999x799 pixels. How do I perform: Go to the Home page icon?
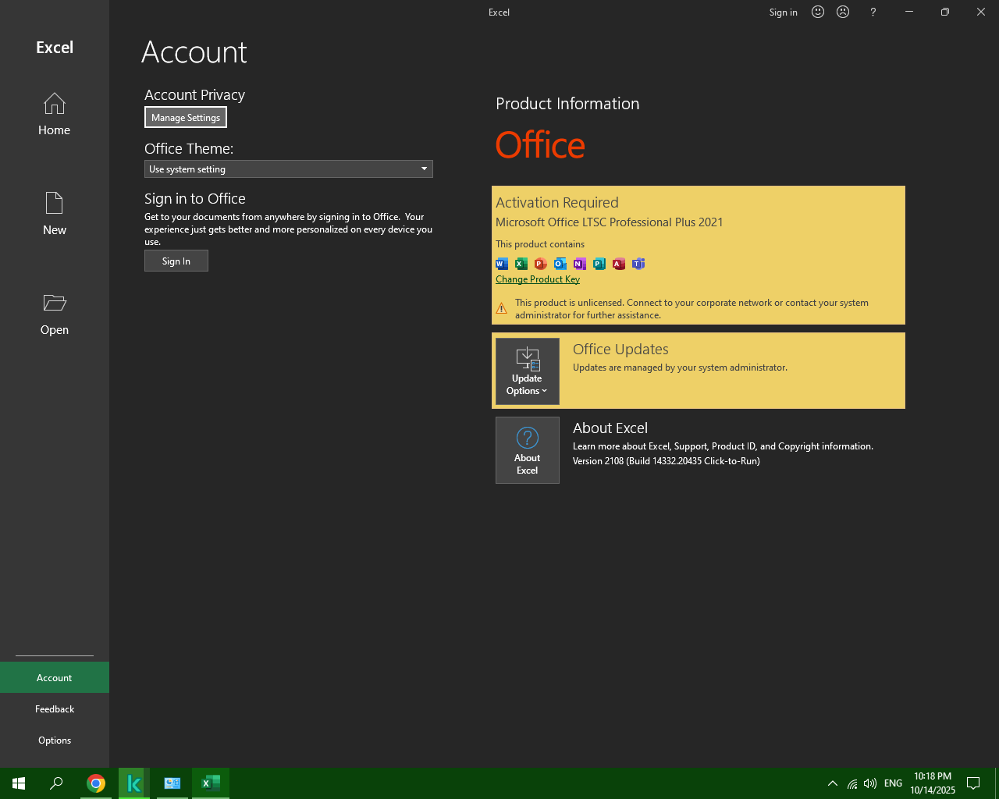(55, 104)
